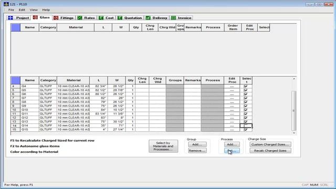Open the Edit menu
This screenshot has width=336, height=189.
22,10
